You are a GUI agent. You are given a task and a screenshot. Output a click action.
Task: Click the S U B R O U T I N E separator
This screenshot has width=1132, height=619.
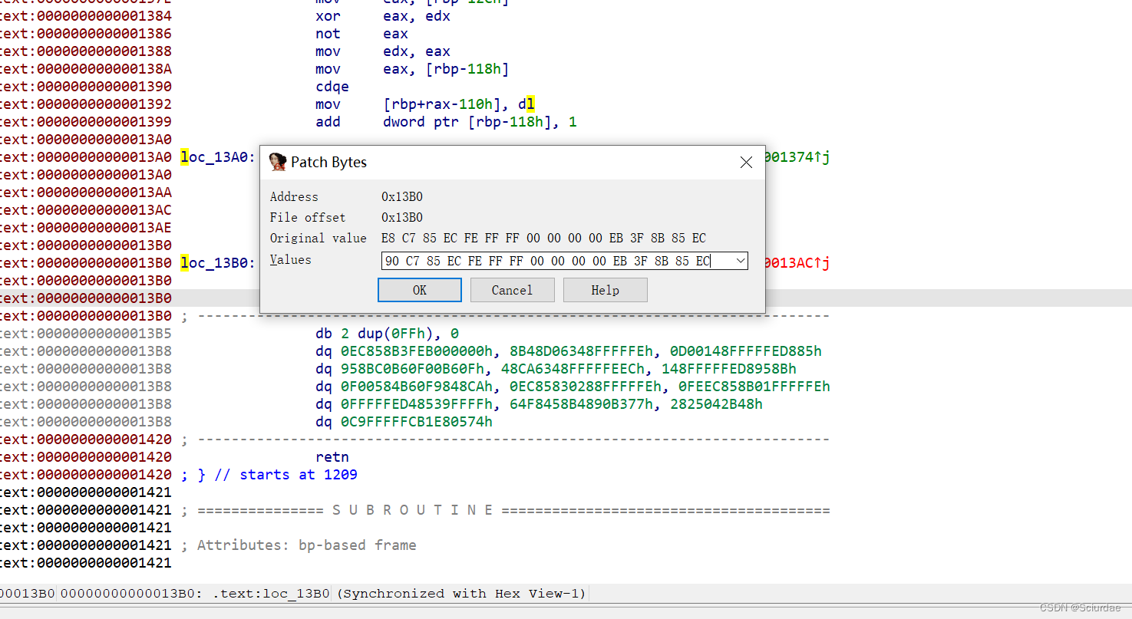(x=506, y=510)
